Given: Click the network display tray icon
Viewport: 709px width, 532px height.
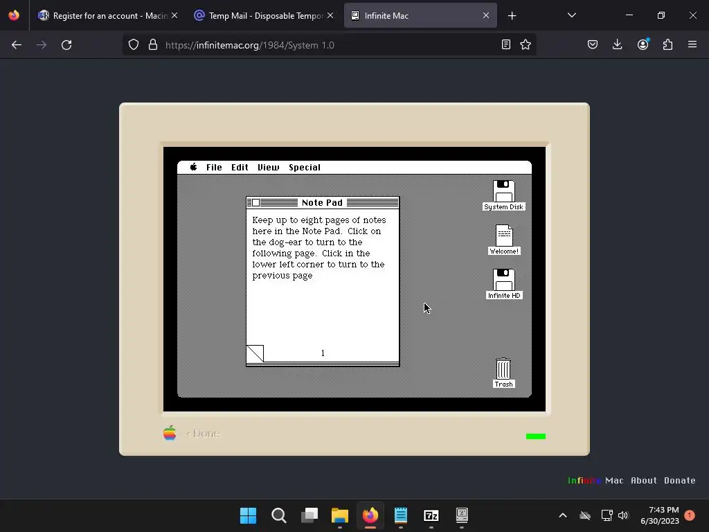Looking at the screenshot, I should (607, 515).
